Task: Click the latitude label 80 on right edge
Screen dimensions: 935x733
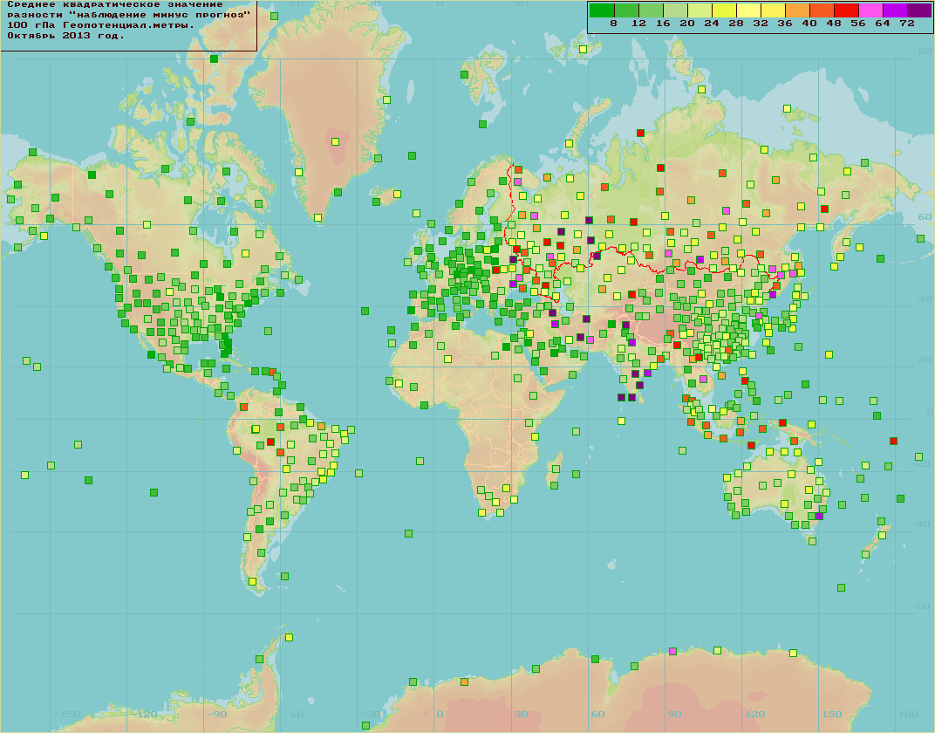Action: click(925, 51)
